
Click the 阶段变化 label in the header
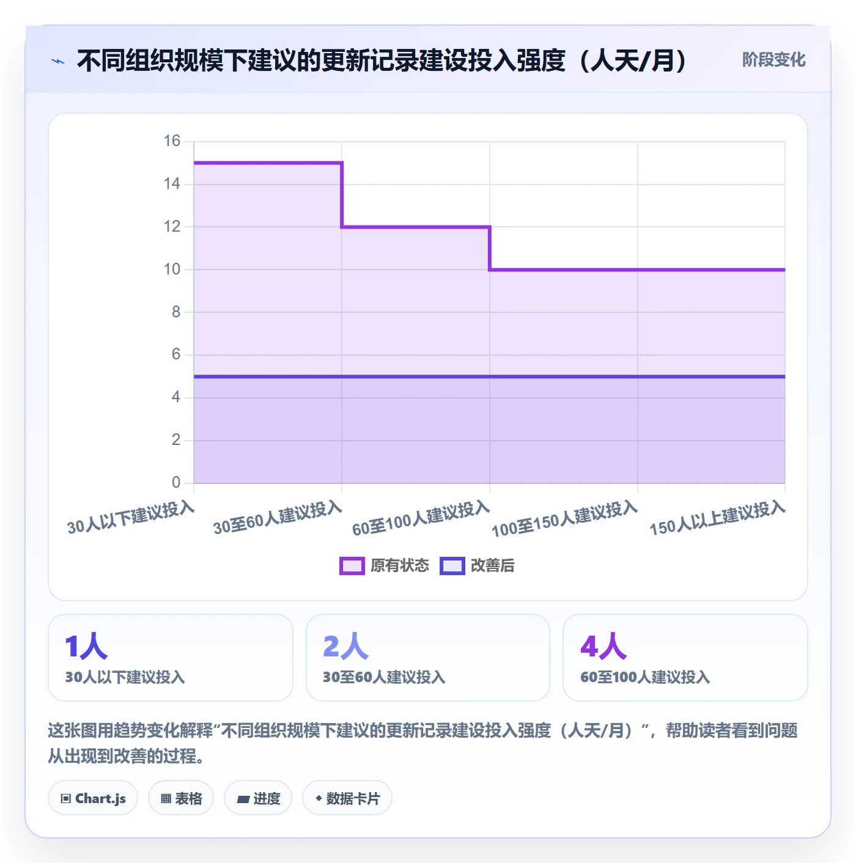coord(773,60)
